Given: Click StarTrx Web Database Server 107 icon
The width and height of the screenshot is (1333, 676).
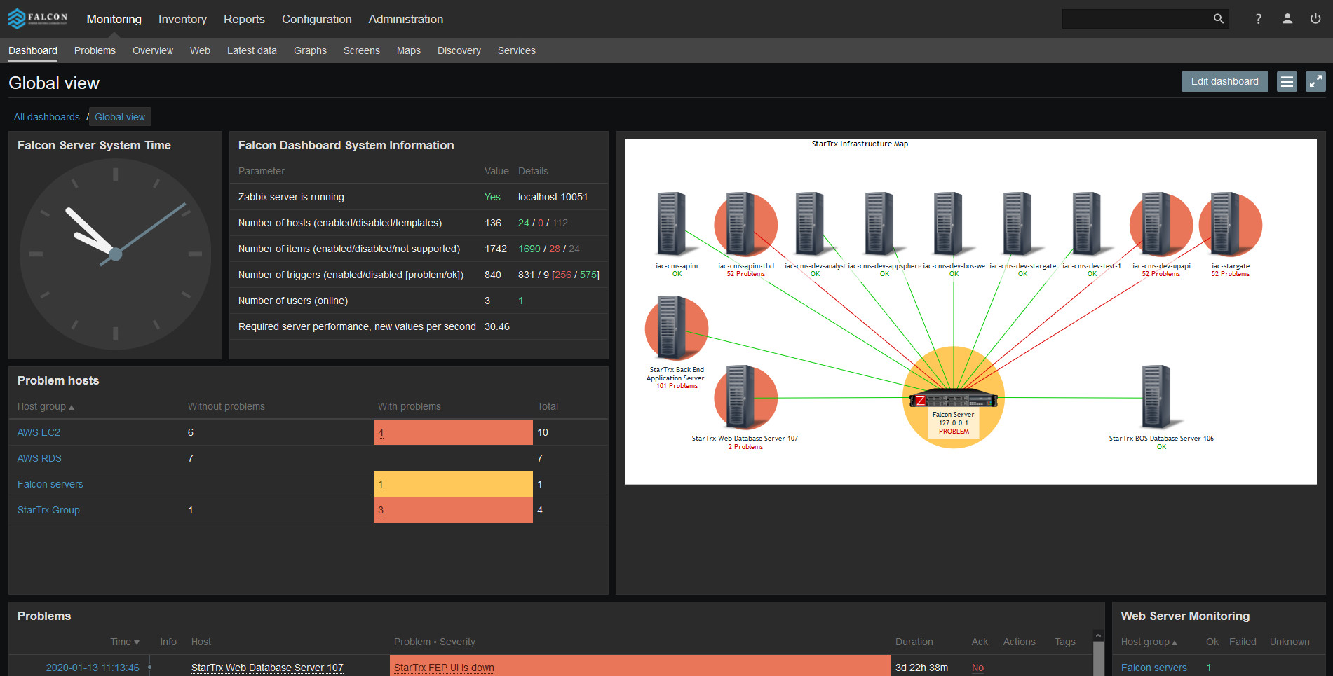Looking at the screenshot, I should click(x=745, y=397).
